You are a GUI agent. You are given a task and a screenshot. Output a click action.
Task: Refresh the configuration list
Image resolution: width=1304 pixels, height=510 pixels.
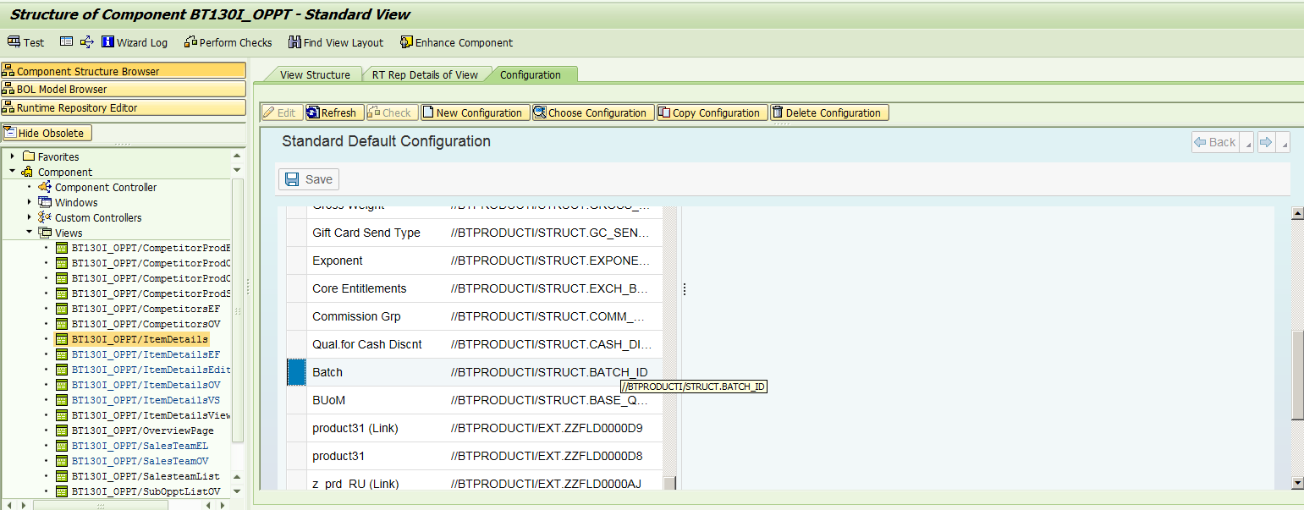pos(333,112)
